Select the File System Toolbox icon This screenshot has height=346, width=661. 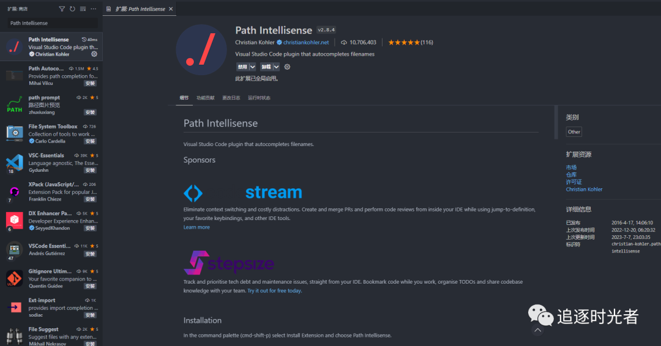14,133
